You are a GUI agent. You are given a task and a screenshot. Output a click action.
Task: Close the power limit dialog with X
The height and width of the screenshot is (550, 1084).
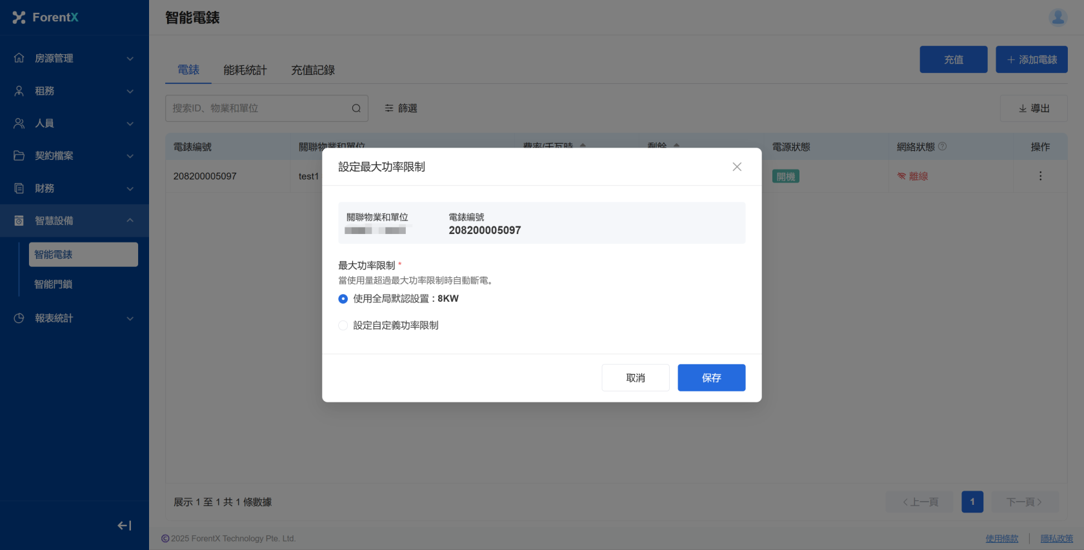pyautogui.click(x=736, y=167)
